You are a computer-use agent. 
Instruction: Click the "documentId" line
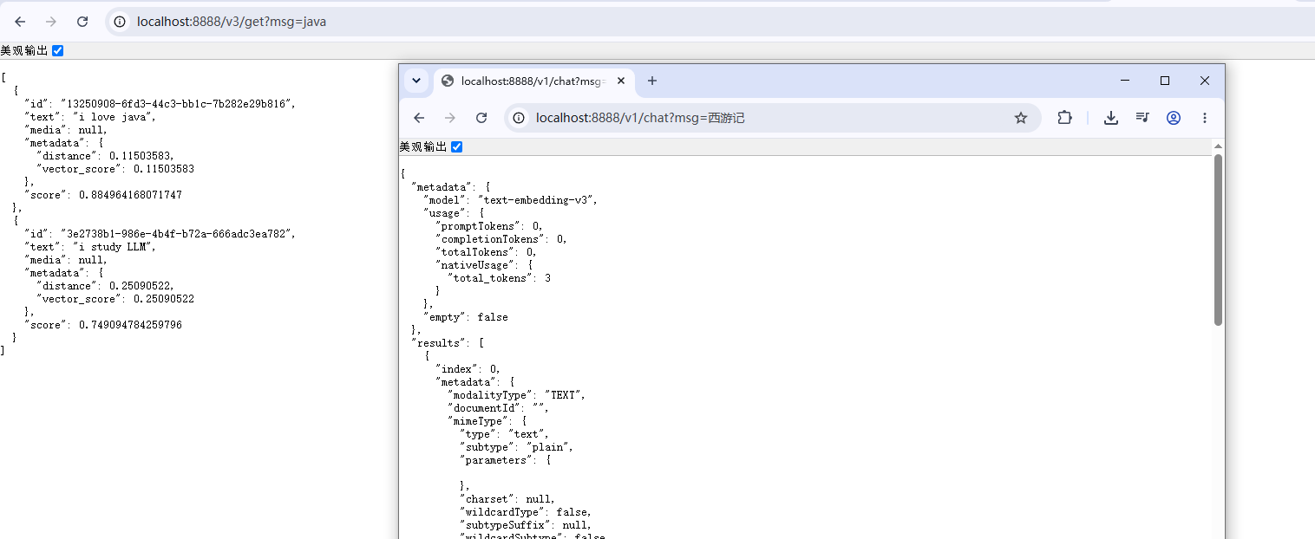point(498,408)
